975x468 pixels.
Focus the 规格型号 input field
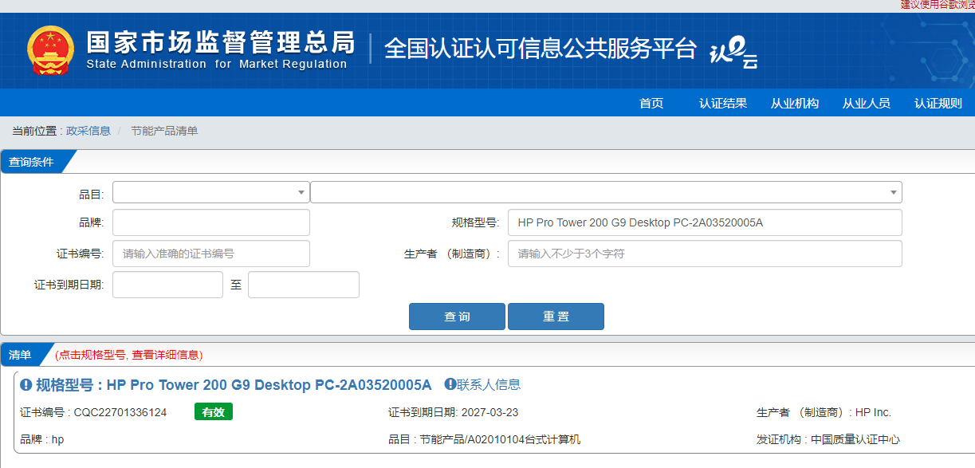(705, 222)
